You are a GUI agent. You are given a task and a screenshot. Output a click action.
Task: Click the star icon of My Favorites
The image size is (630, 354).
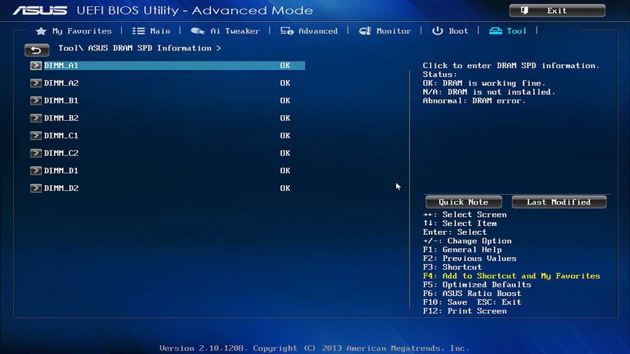tap(41, 31)
